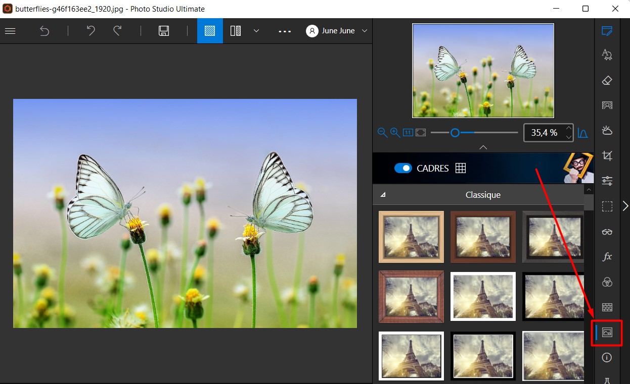Select the light wood classic frame
The image size is (630, 384).
click(412, 237)
